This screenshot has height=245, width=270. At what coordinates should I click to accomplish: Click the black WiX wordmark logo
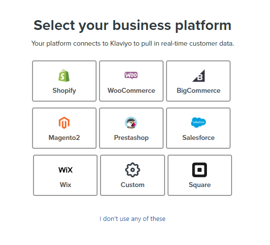[66, 170]
